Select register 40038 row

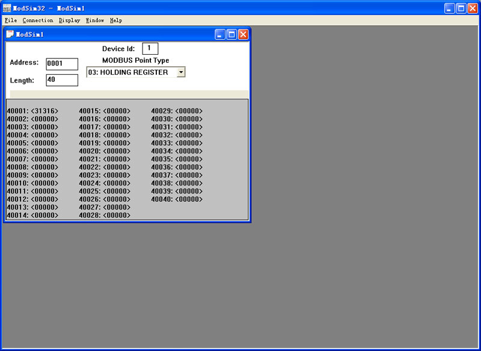tap(177, 183)
